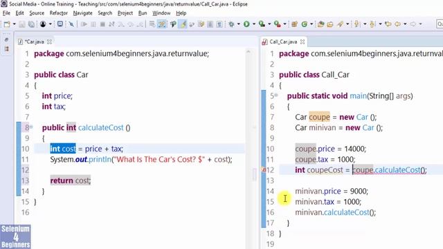Viewport: 443px width, 249px height.
Task: Click 'calculateCost' in Car.java line 8
Action: 101,127
